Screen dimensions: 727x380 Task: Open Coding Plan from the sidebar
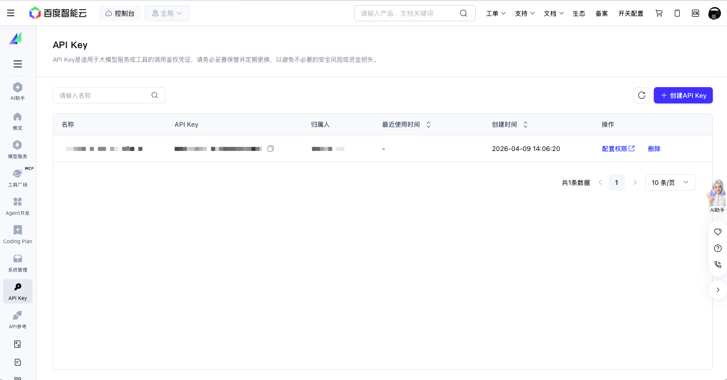pyautogui.click(x=18, y=234)
